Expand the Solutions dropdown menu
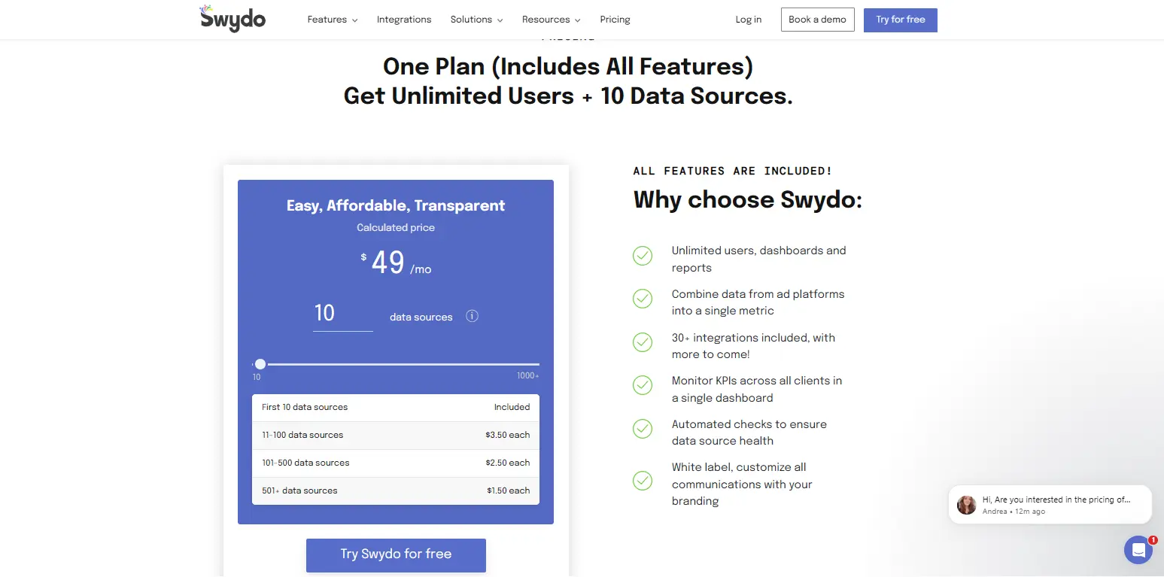This screenshot has width=1164, height=577. pyautogui.click(x=476, y=20)
